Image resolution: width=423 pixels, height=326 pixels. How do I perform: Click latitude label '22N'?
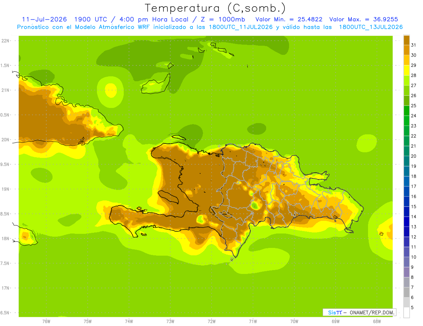pyautogui.click(x=6, y=41)
